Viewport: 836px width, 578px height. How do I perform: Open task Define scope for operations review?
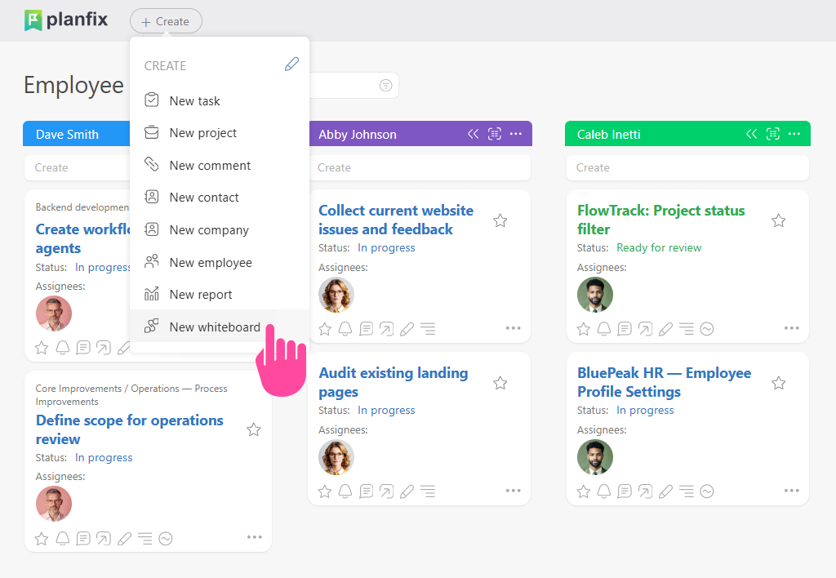point(130,429)
